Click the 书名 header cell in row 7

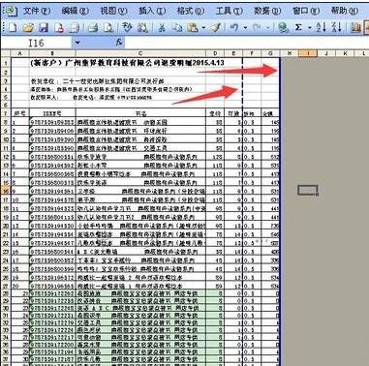click(x=140, y=113)
